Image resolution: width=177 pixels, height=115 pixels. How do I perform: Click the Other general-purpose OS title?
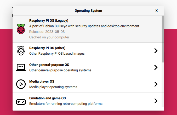49,65
